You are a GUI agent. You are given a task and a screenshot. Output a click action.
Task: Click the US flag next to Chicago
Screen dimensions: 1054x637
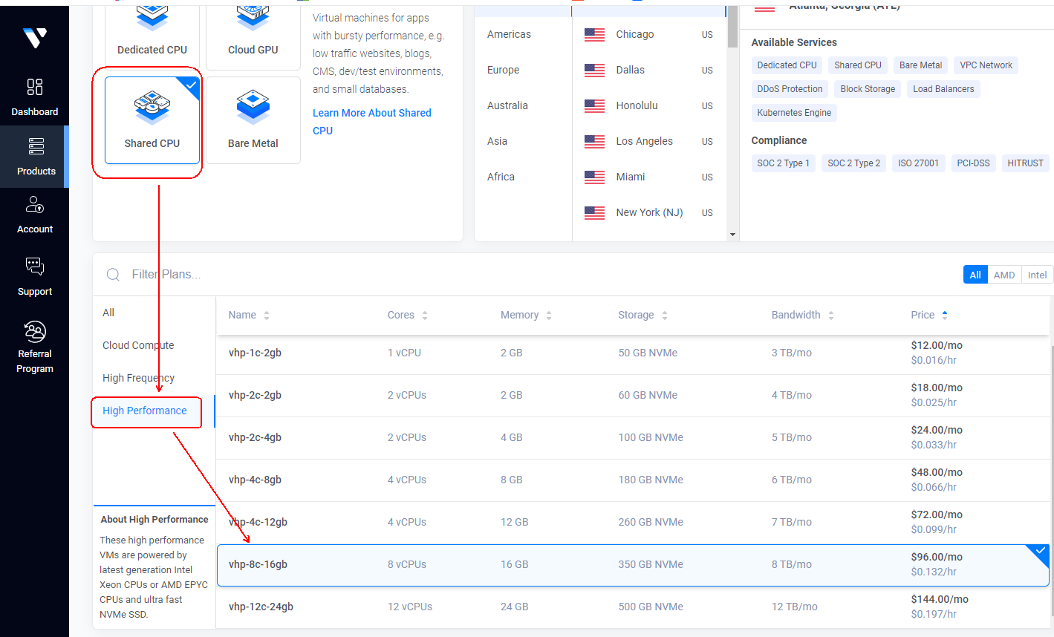594,34
